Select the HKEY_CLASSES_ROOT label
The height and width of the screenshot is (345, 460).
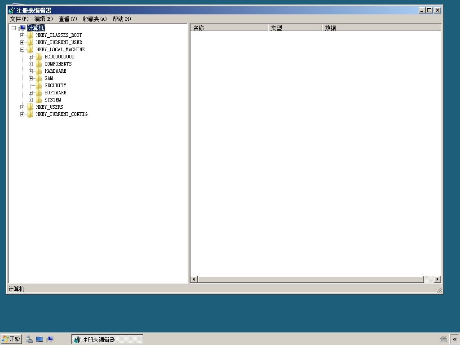(x=59, y=35)
